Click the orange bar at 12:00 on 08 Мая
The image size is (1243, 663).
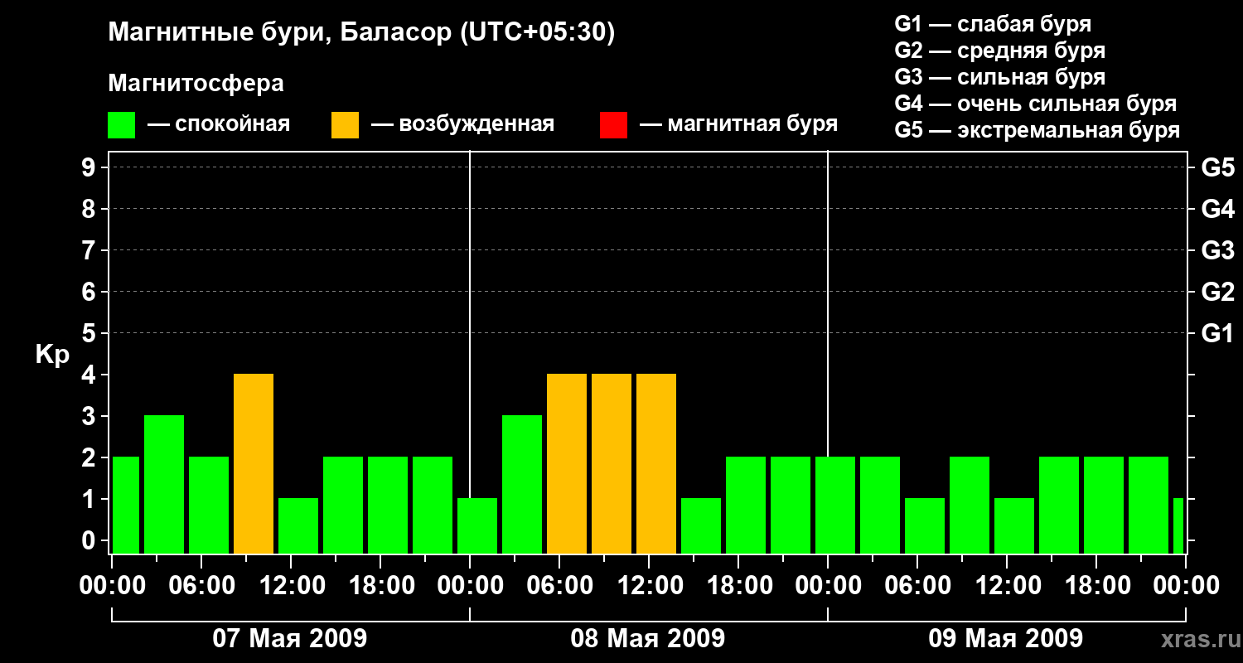656,464
